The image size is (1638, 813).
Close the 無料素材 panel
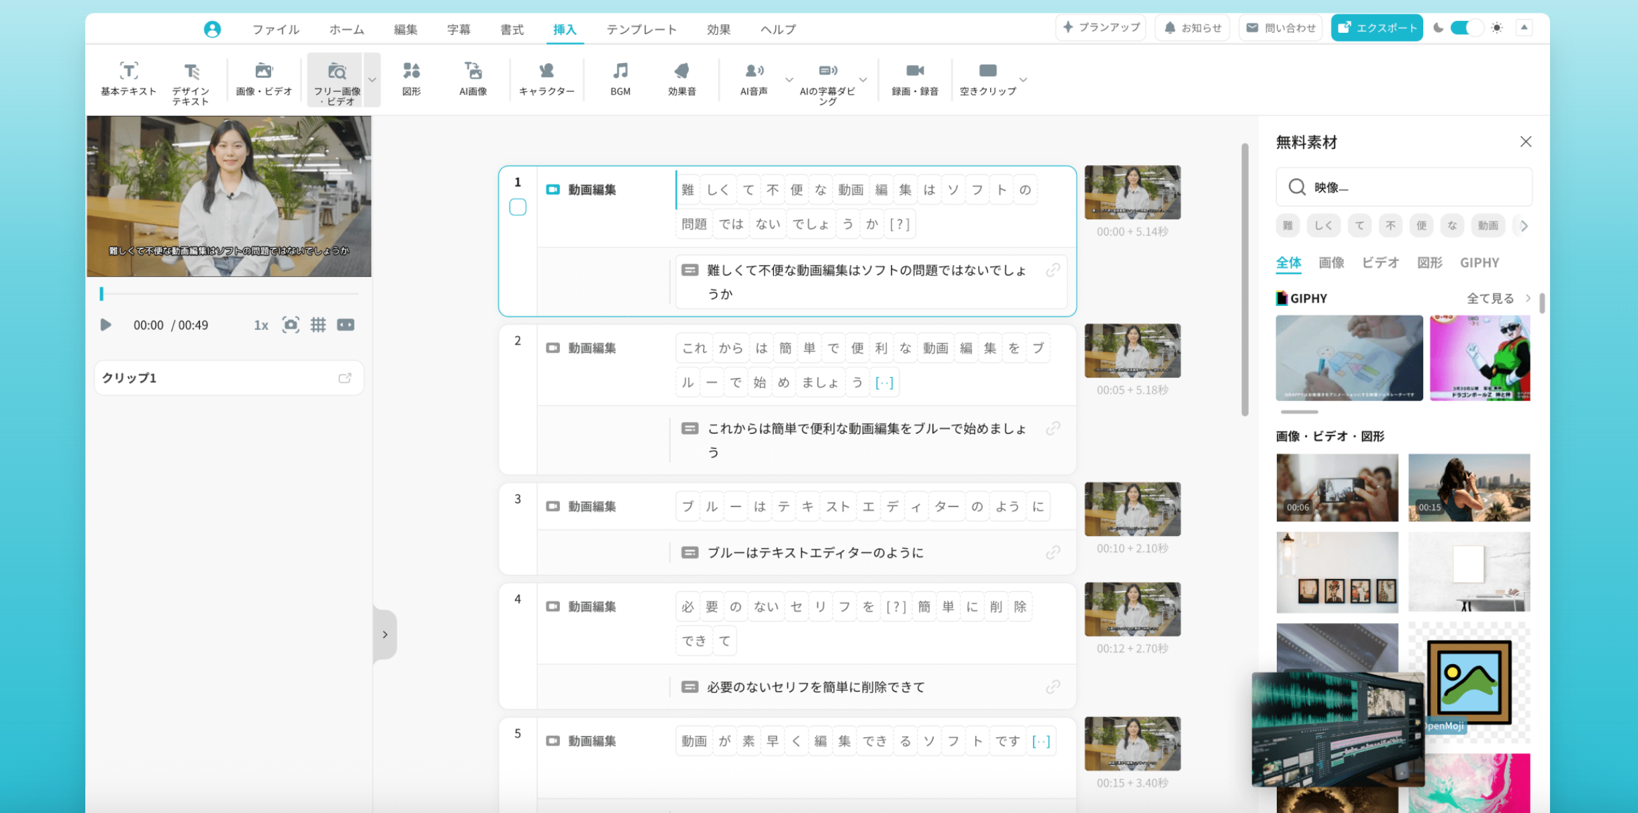(1525, 142)
